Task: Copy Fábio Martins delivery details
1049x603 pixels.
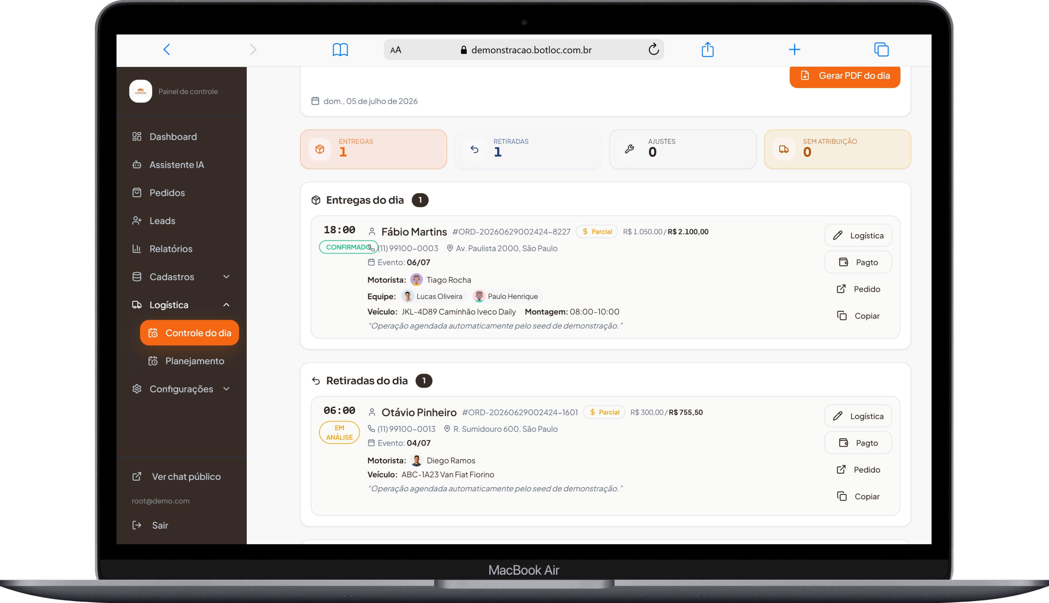Action: [858, 316]
